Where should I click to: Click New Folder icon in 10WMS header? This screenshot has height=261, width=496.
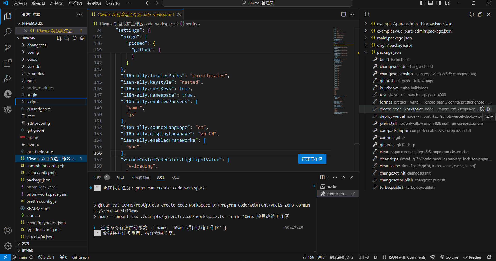coord(67,38)
